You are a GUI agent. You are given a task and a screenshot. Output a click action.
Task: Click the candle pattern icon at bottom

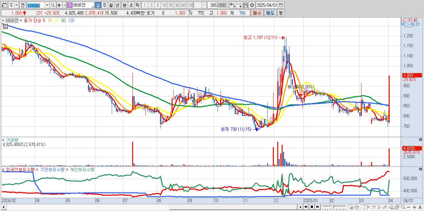click(380, 207)
